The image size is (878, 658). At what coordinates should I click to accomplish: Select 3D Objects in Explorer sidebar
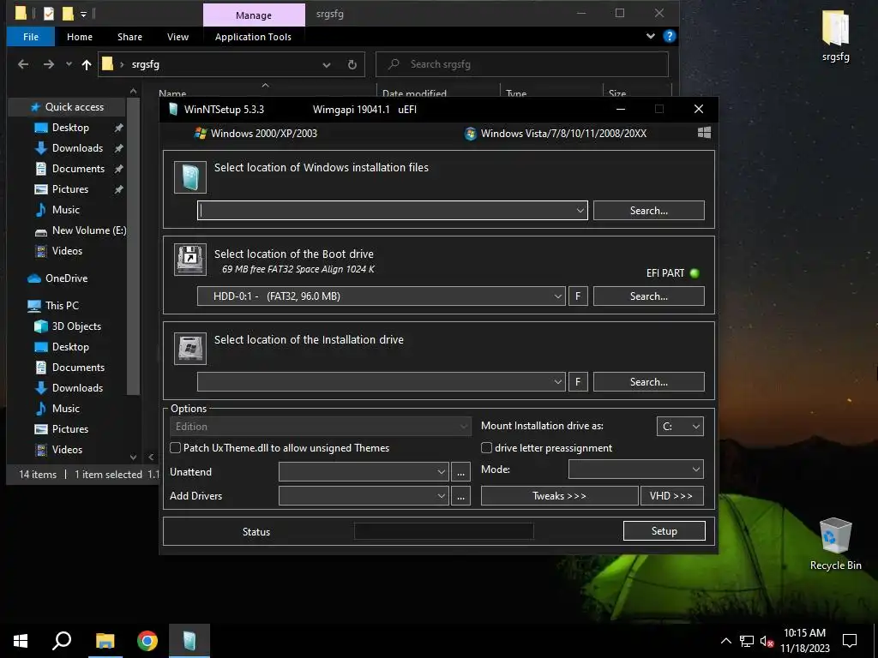point(68,326)
